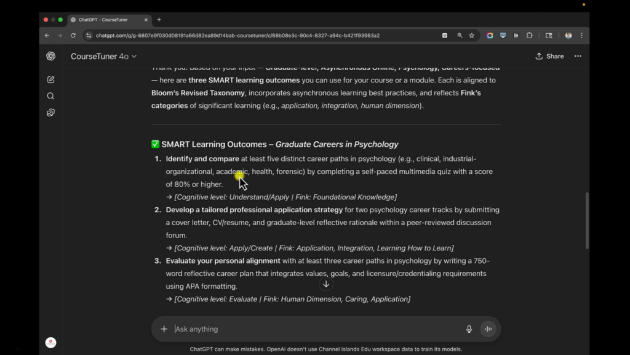This screenshot has width=630, height=355.
Task: Click the Chrome profile avatar
Action: point(568,35)
